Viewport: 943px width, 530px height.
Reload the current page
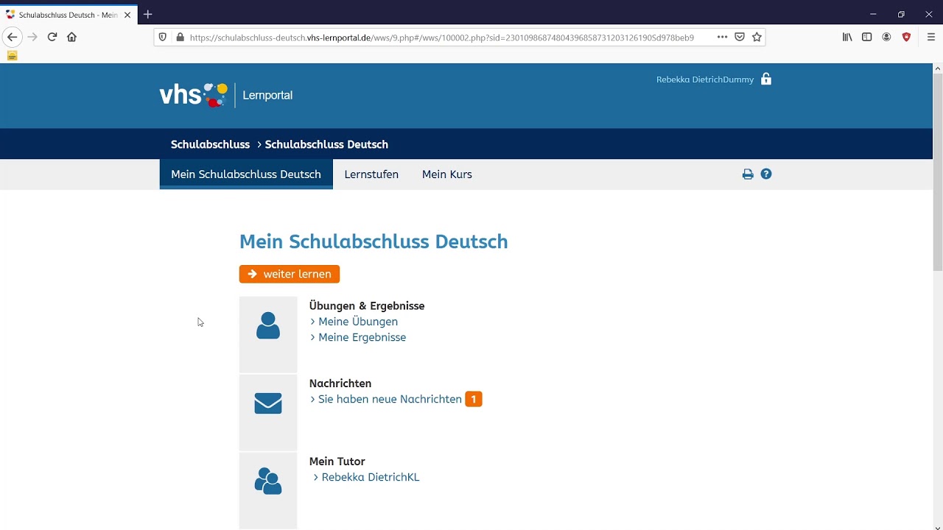point(52,37)
